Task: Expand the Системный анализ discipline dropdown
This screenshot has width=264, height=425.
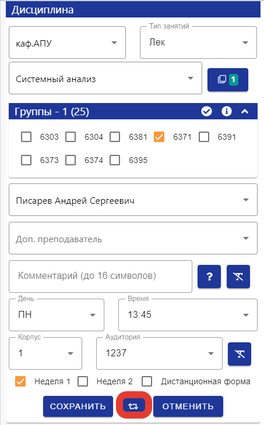Action: click(x=105, y=78)
